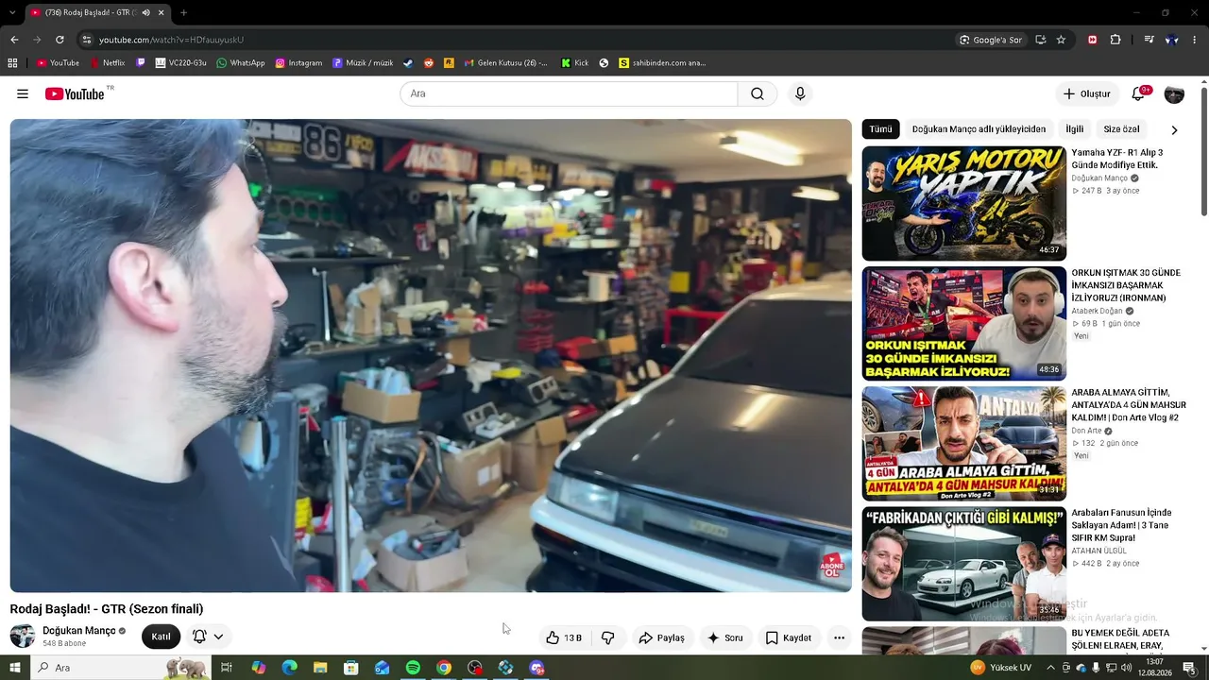This screenshot has height=680, width=1209.
Task: Open a new browser tab
Action: pos(183,12)
